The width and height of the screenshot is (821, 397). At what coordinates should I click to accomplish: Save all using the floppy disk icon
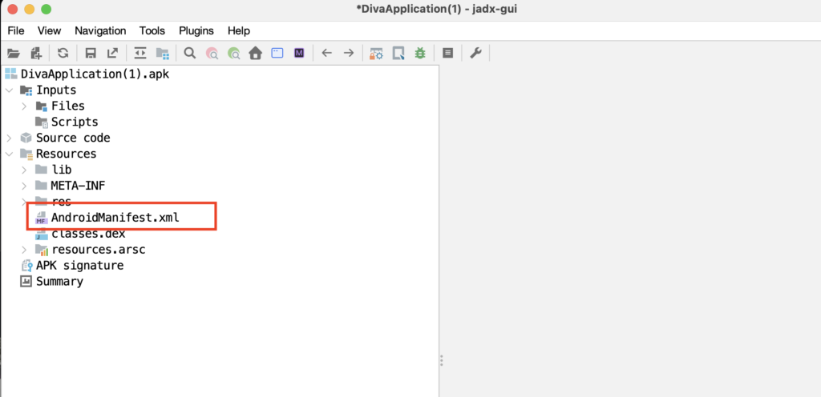point(91,53)
